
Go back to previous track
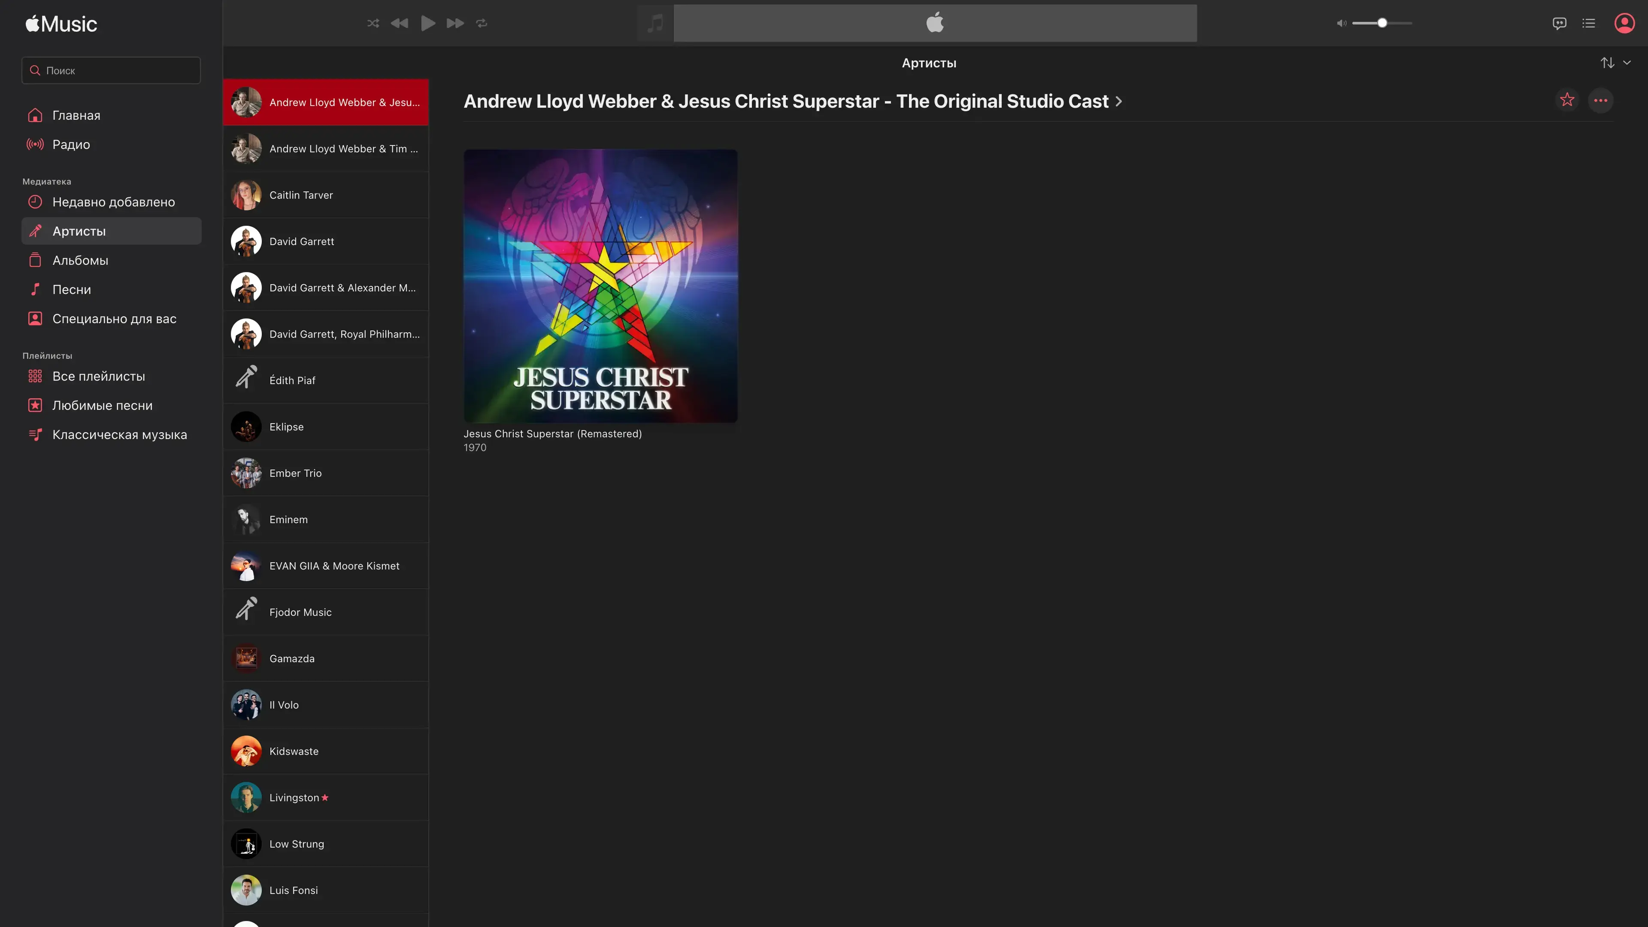coord(399,24)
